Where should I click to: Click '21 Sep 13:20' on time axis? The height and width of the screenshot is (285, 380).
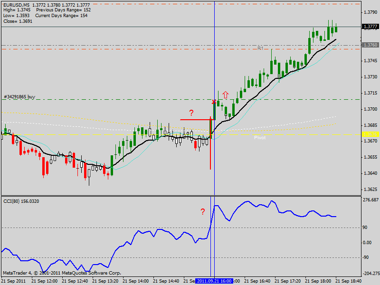tap(105, 281)
